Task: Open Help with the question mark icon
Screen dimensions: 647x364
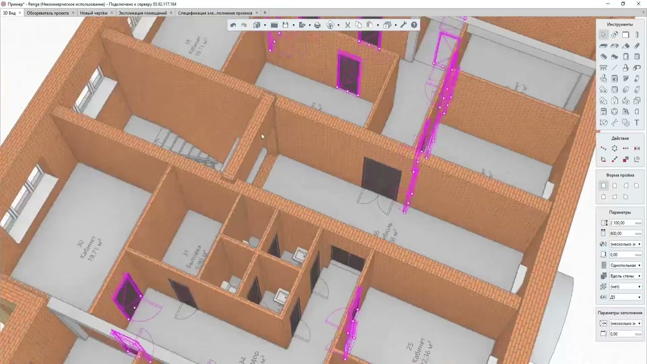Action: point(414,25)
